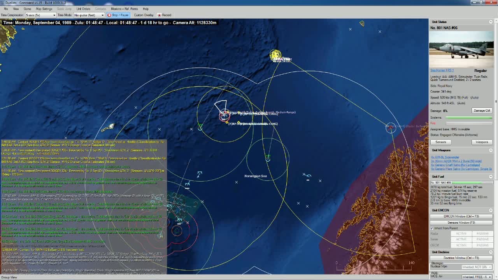Image resolution: width=498 pixels, height=280 pixels.
Task: Click the time and date status line
Action: 109,23
